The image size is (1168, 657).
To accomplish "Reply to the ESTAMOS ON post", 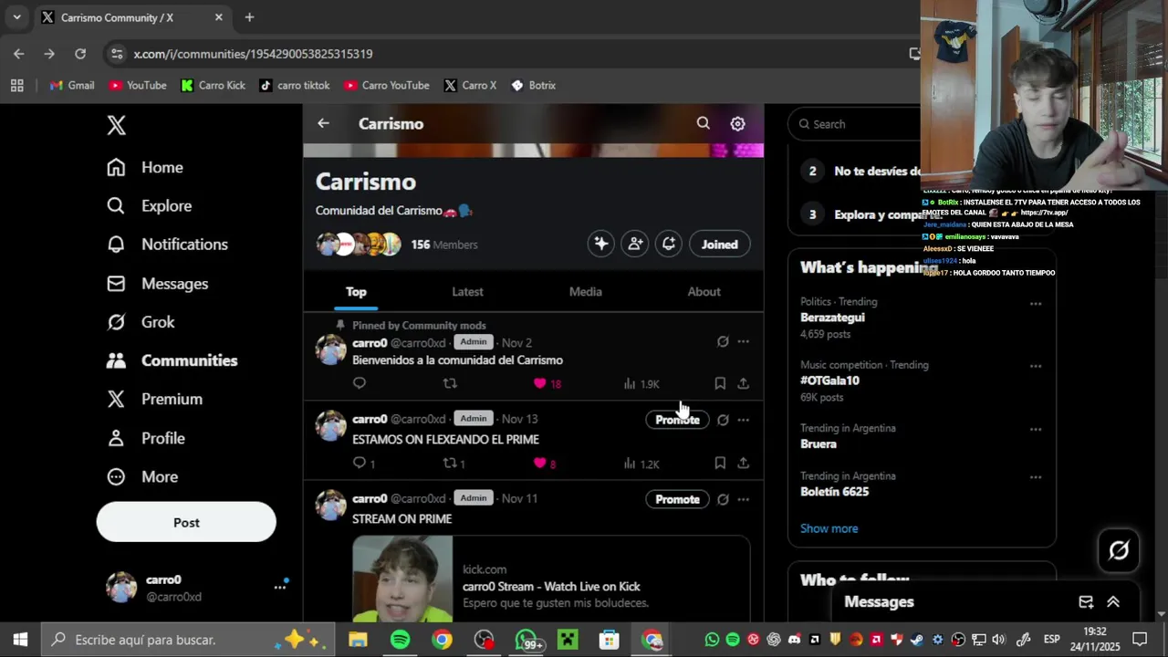I will pyautogui.click(x=363, y=464).
